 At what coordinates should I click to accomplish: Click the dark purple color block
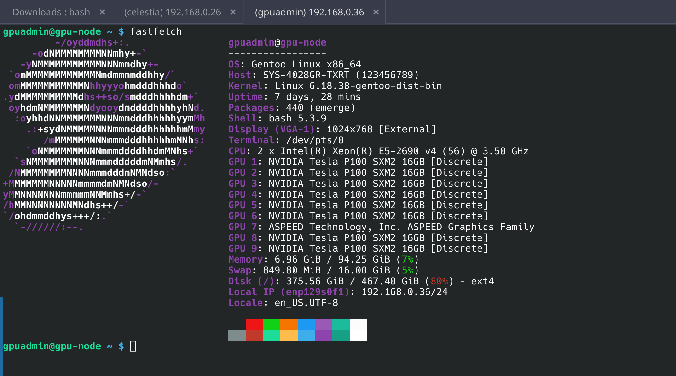pos(324,335)
